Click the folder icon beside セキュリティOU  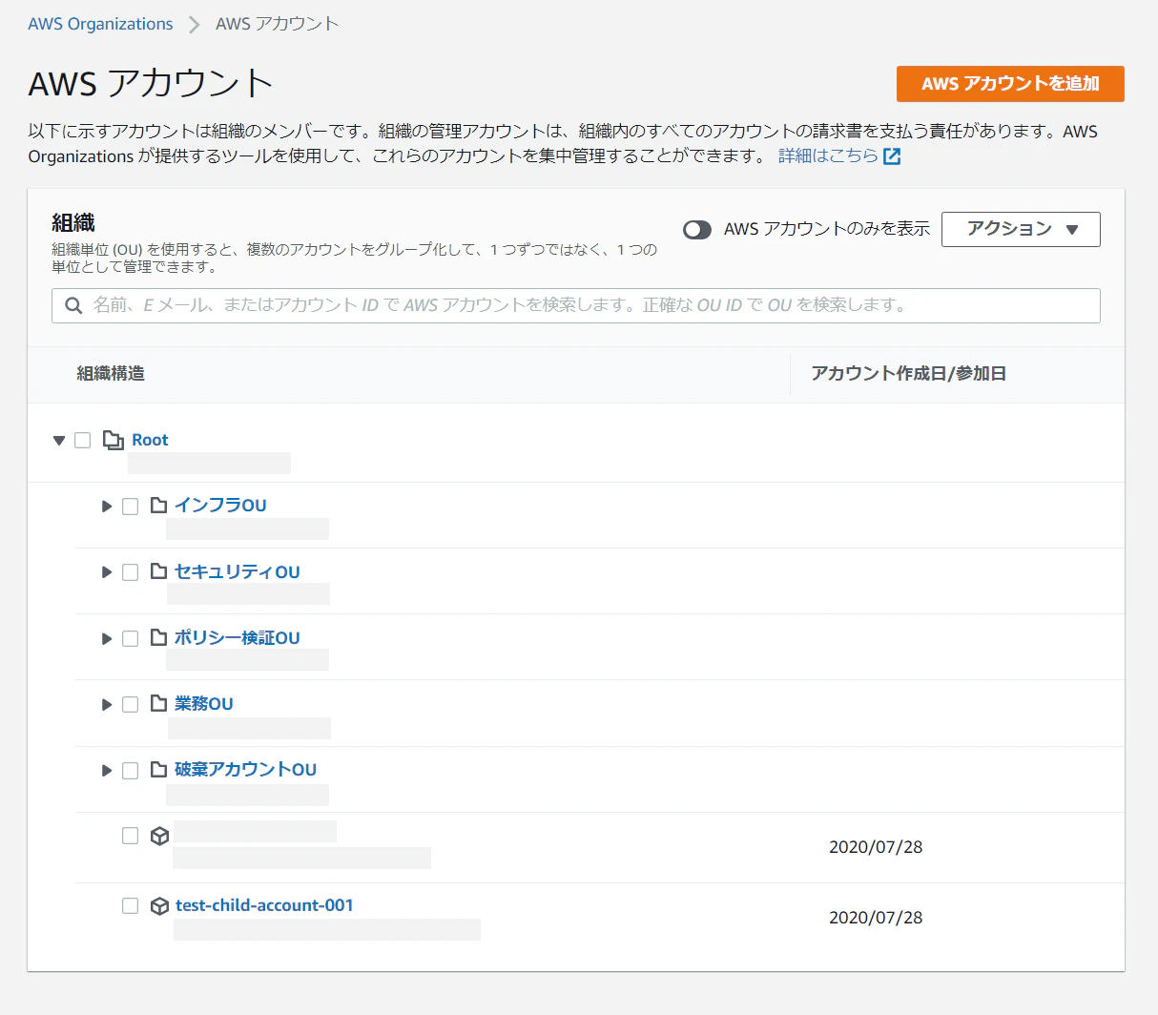[159, 571]
